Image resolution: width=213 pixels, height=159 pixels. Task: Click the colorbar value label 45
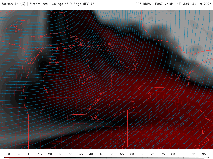coord(101,154)
